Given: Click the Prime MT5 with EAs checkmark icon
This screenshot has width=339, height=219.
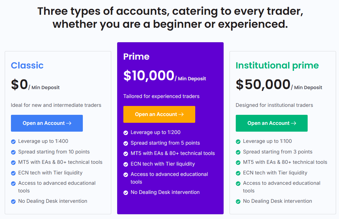Looking at the screenshot, I should [x=126, y=154].
